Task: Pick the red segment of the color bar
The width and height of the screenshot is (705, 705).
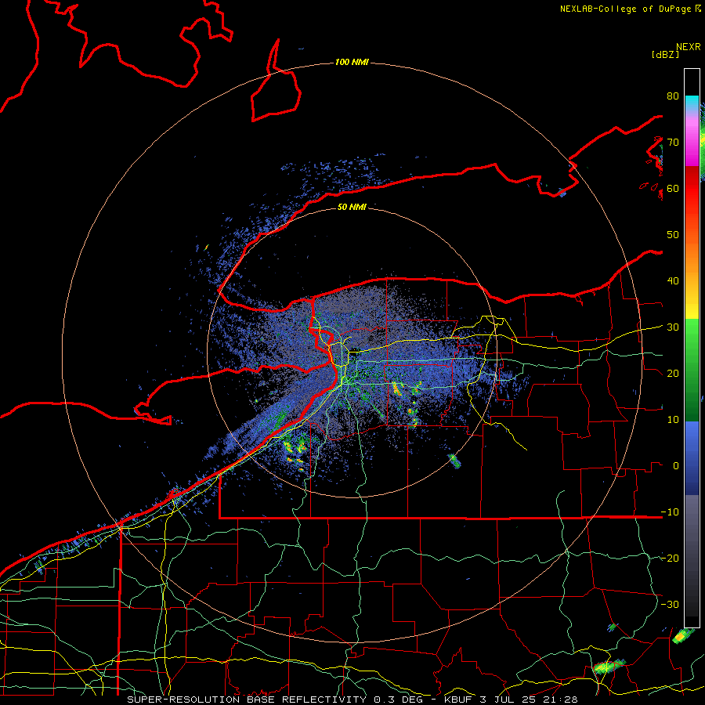Action: tap(692, 189)
